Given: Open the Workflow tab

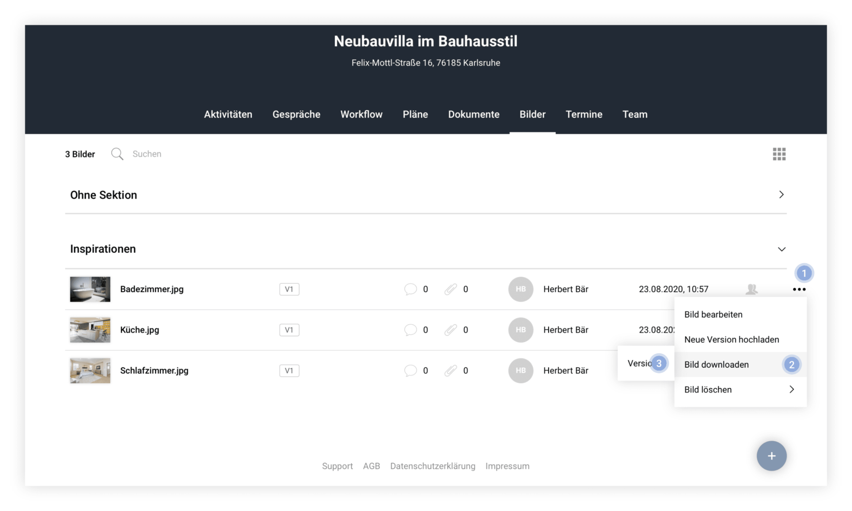Looking at the screenshot, I should tap(362, 115).
